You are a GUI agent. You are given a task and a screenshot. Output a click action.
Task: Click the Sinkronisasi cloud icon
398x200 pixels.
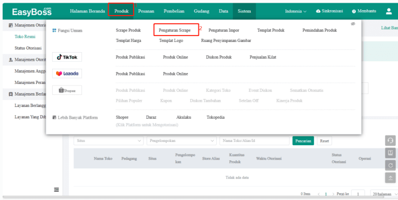(x=318, y=11)
